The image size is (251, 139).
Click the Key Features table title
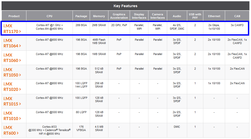126,6
